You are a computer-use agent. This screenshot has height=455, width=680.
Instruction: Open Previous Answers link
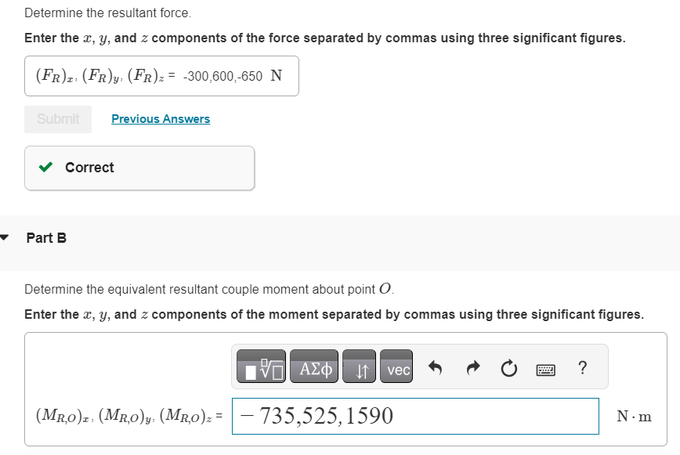[160, 118]
